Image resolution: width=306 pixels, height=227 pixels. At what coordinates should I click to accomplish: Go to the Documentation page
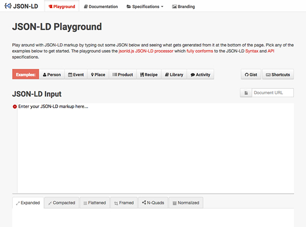click(100, 7)
